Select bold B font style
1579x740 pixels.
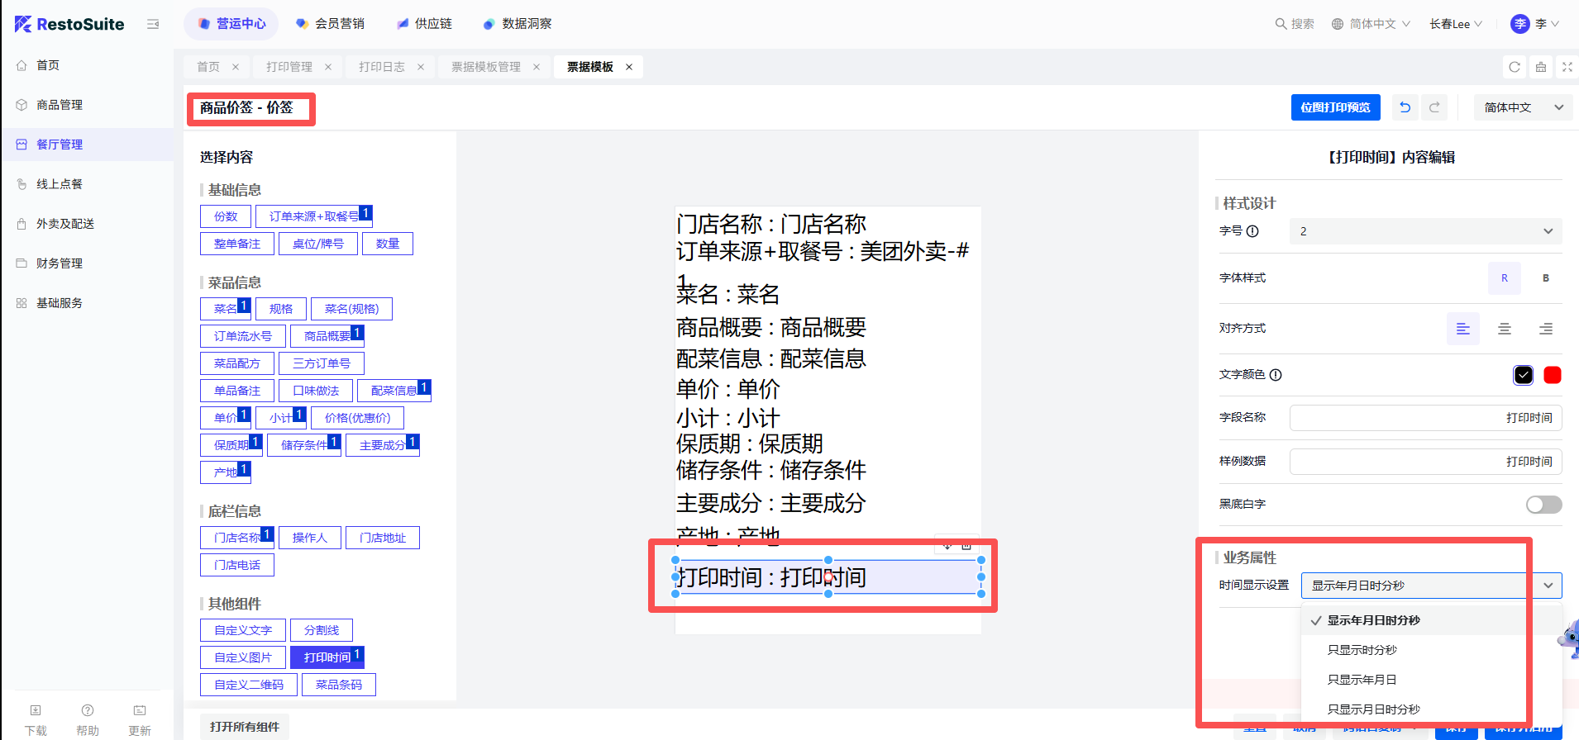[1545, 278]
